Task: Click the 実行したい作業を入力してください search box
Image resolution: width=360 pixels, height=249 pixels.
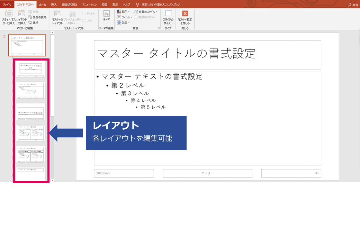Action: coord(161,4)
